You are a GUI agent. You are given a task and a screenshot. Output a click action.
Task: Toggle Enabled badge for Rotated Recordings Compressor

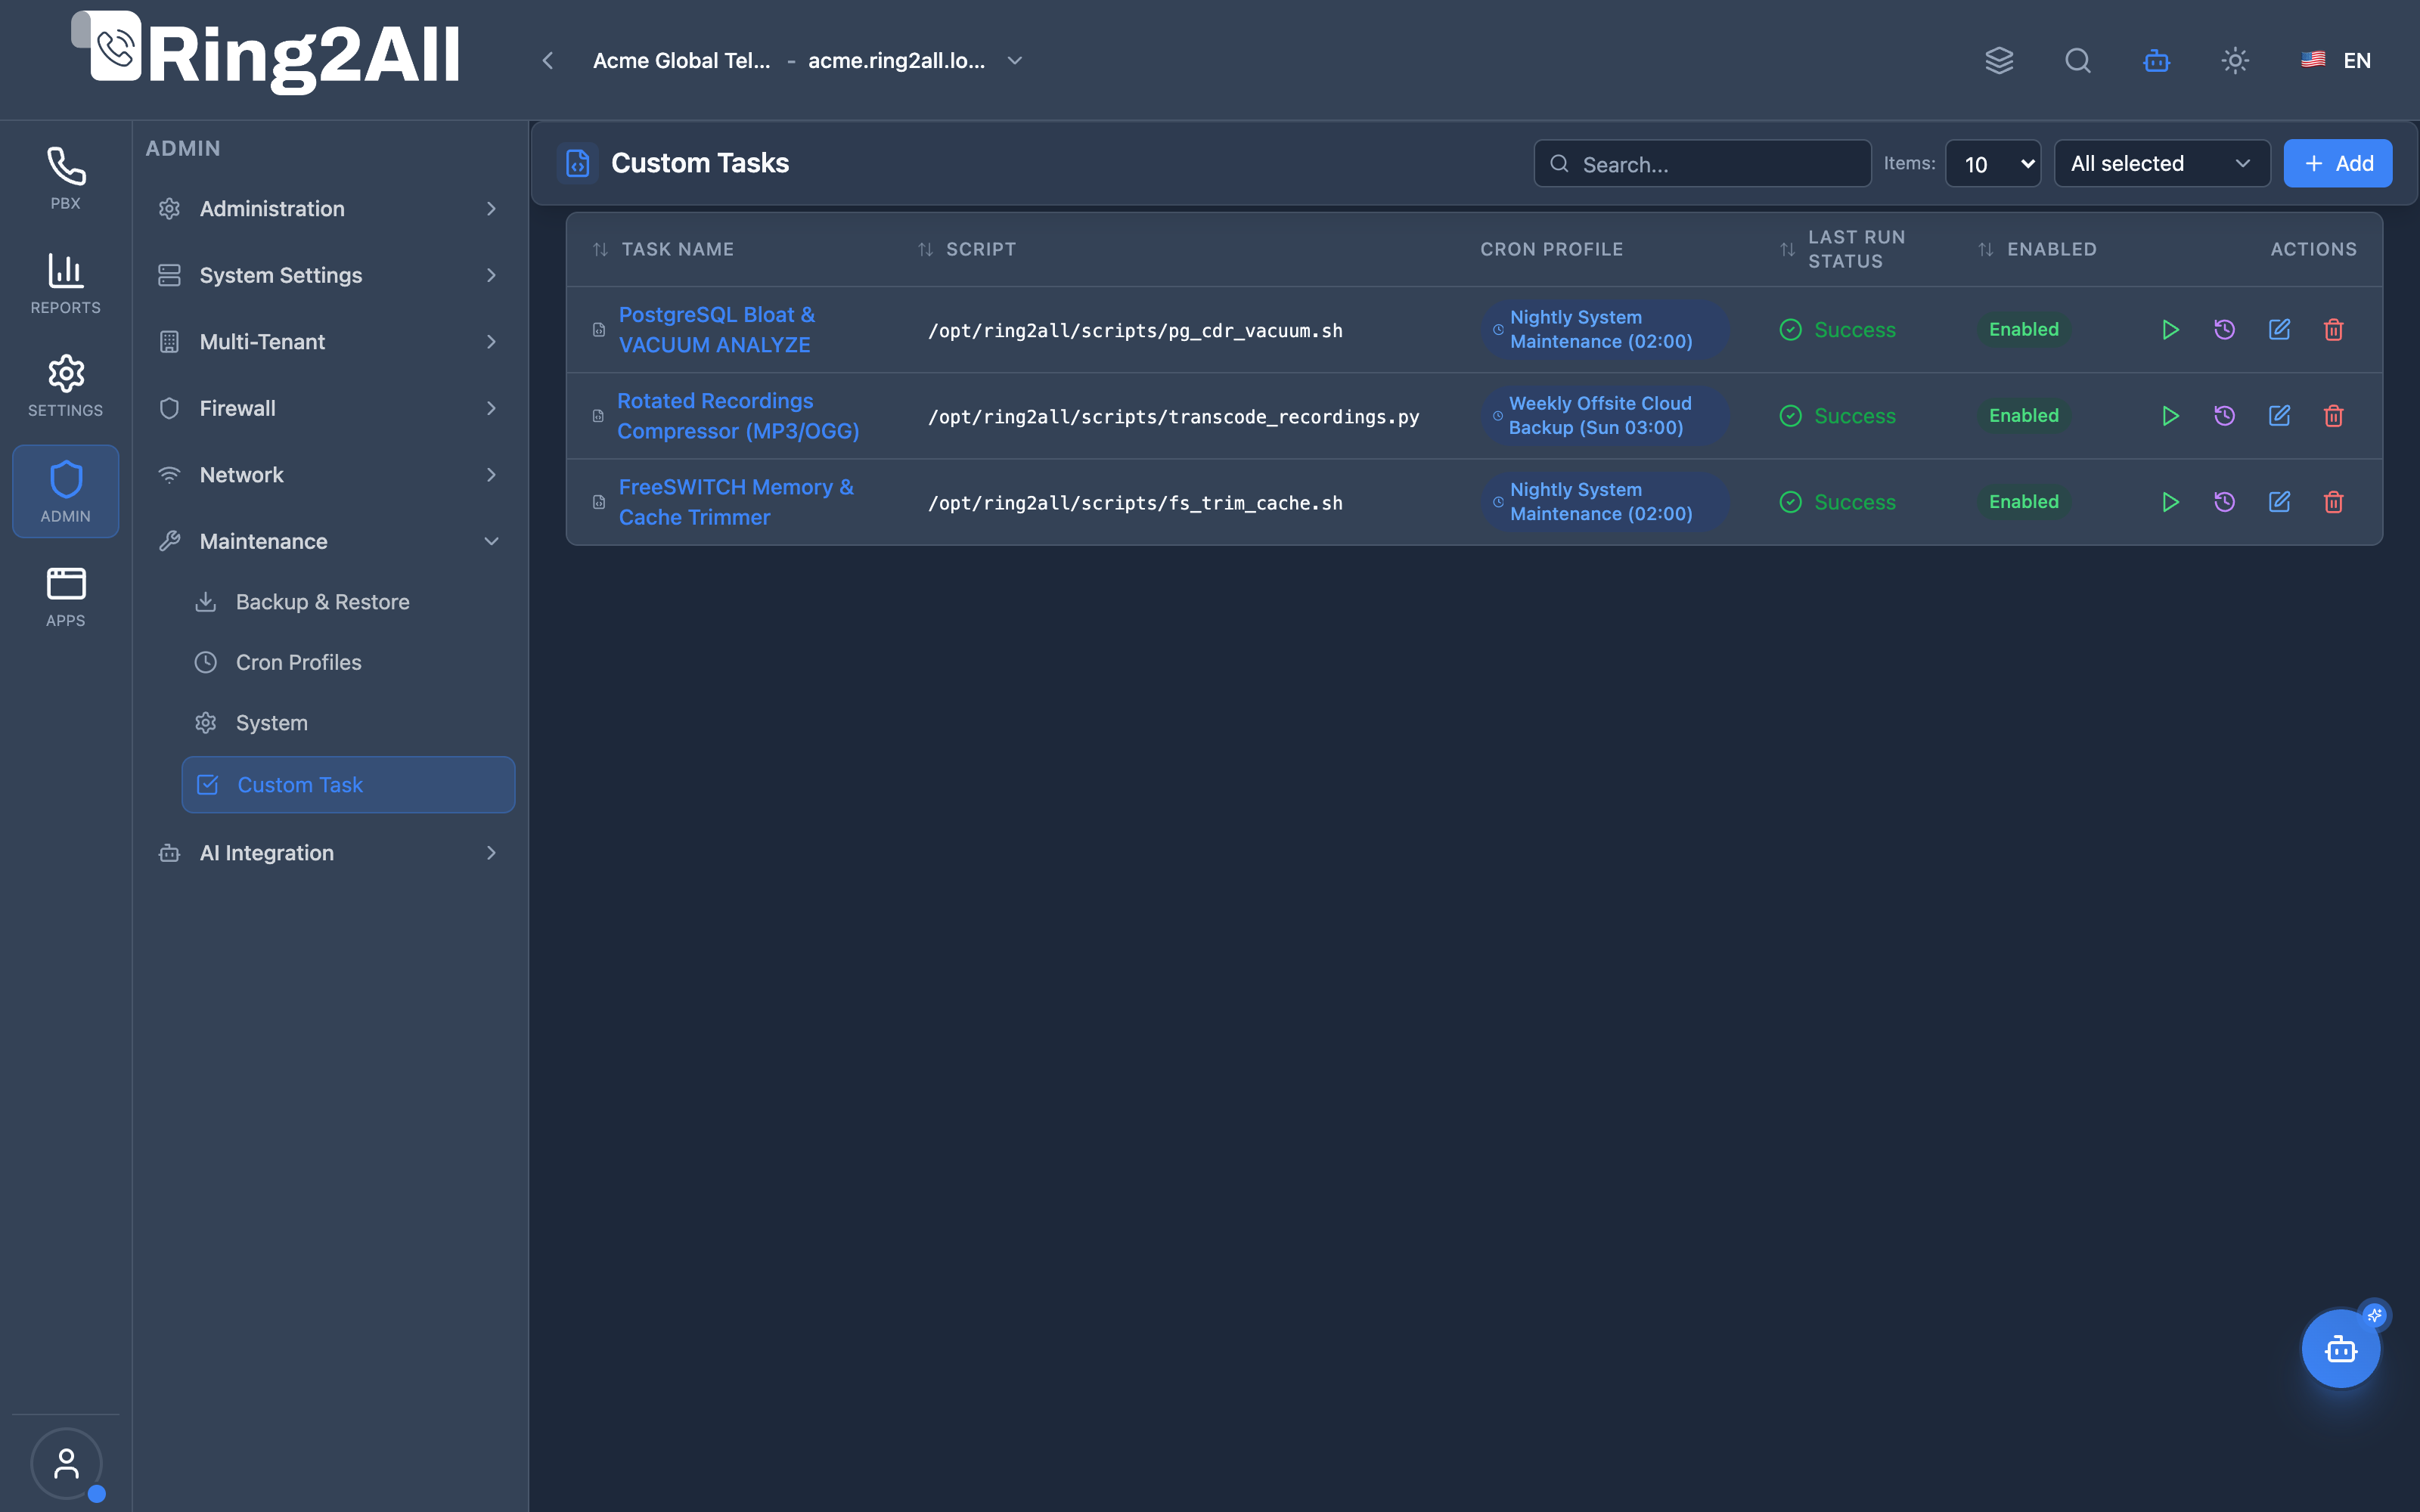pyautogui.click(x=2023, y=416)
